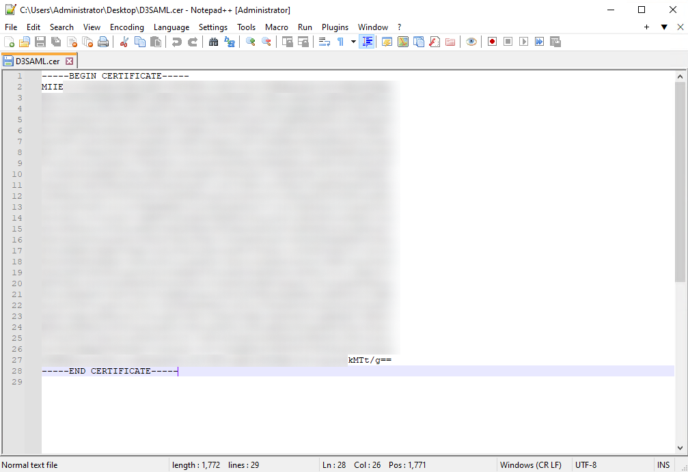Start recording a macro
Viewport: 688px width, 472px height.
(x=491, y=42)
